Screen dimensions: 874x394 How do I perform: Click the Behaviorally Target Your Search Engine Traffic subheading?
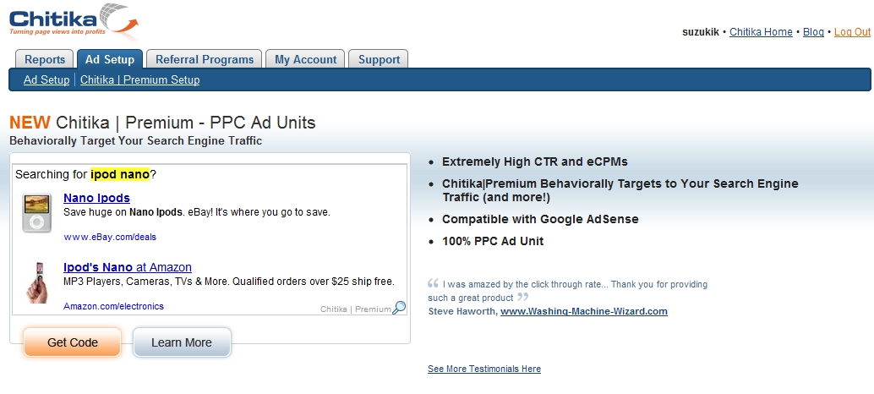click(135, 140)
